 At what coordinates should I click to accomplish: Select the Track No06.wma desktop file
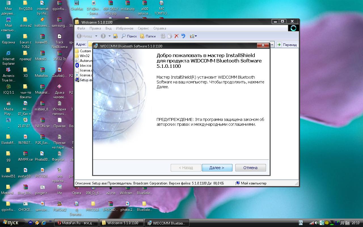(x=60, y=41)
